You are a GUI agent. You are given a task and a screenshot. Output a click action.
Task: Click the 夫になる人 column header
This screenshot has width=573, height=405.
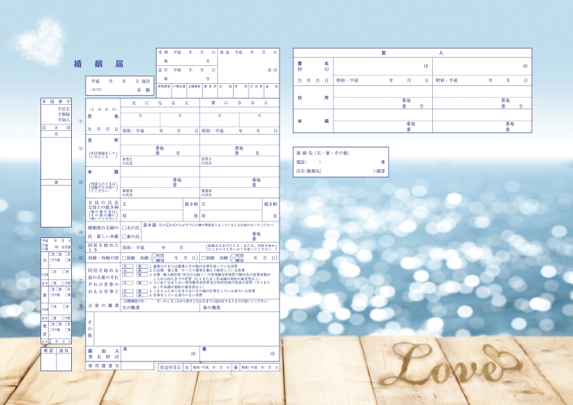[x=160, y=103]
